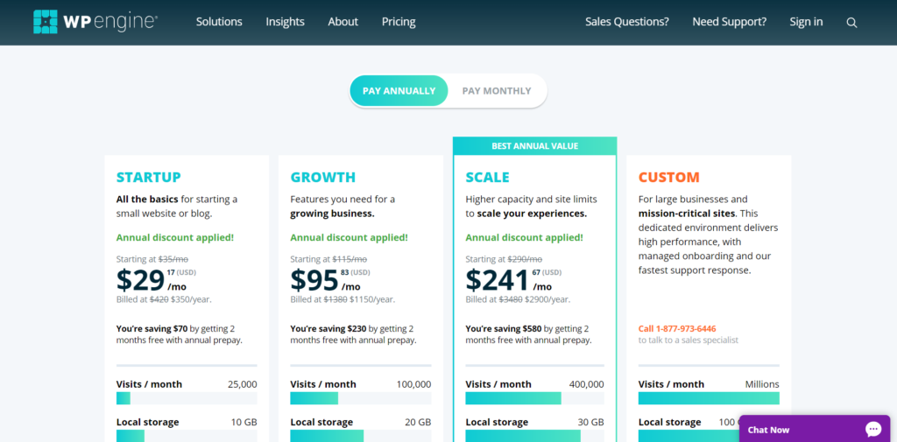Click Sales Questions? link
Image resolution: width=897 pixels, height=442 pixels.
pos(627,22)
